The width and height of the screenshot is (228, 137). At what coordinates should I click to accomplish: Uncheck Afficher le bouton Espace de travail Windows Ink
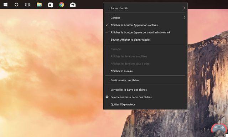pyautogui.click(x=145, y=32)
